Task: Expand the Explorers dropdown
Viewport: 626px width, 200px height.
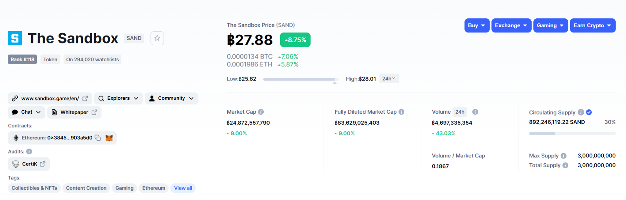Action: tap(119, 98)
